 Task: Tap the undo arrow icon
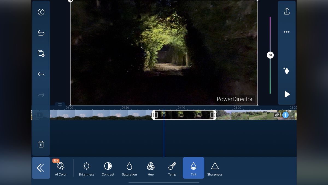coord(41,74)
